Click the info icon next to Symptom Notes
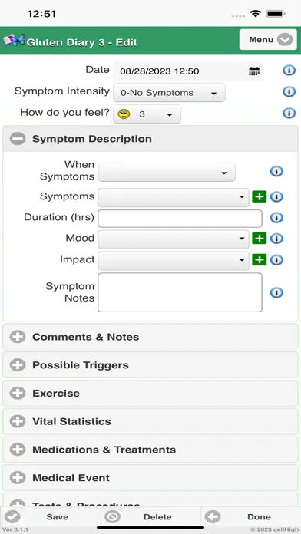This screenshot has height=534, width=301. (276, 292)
